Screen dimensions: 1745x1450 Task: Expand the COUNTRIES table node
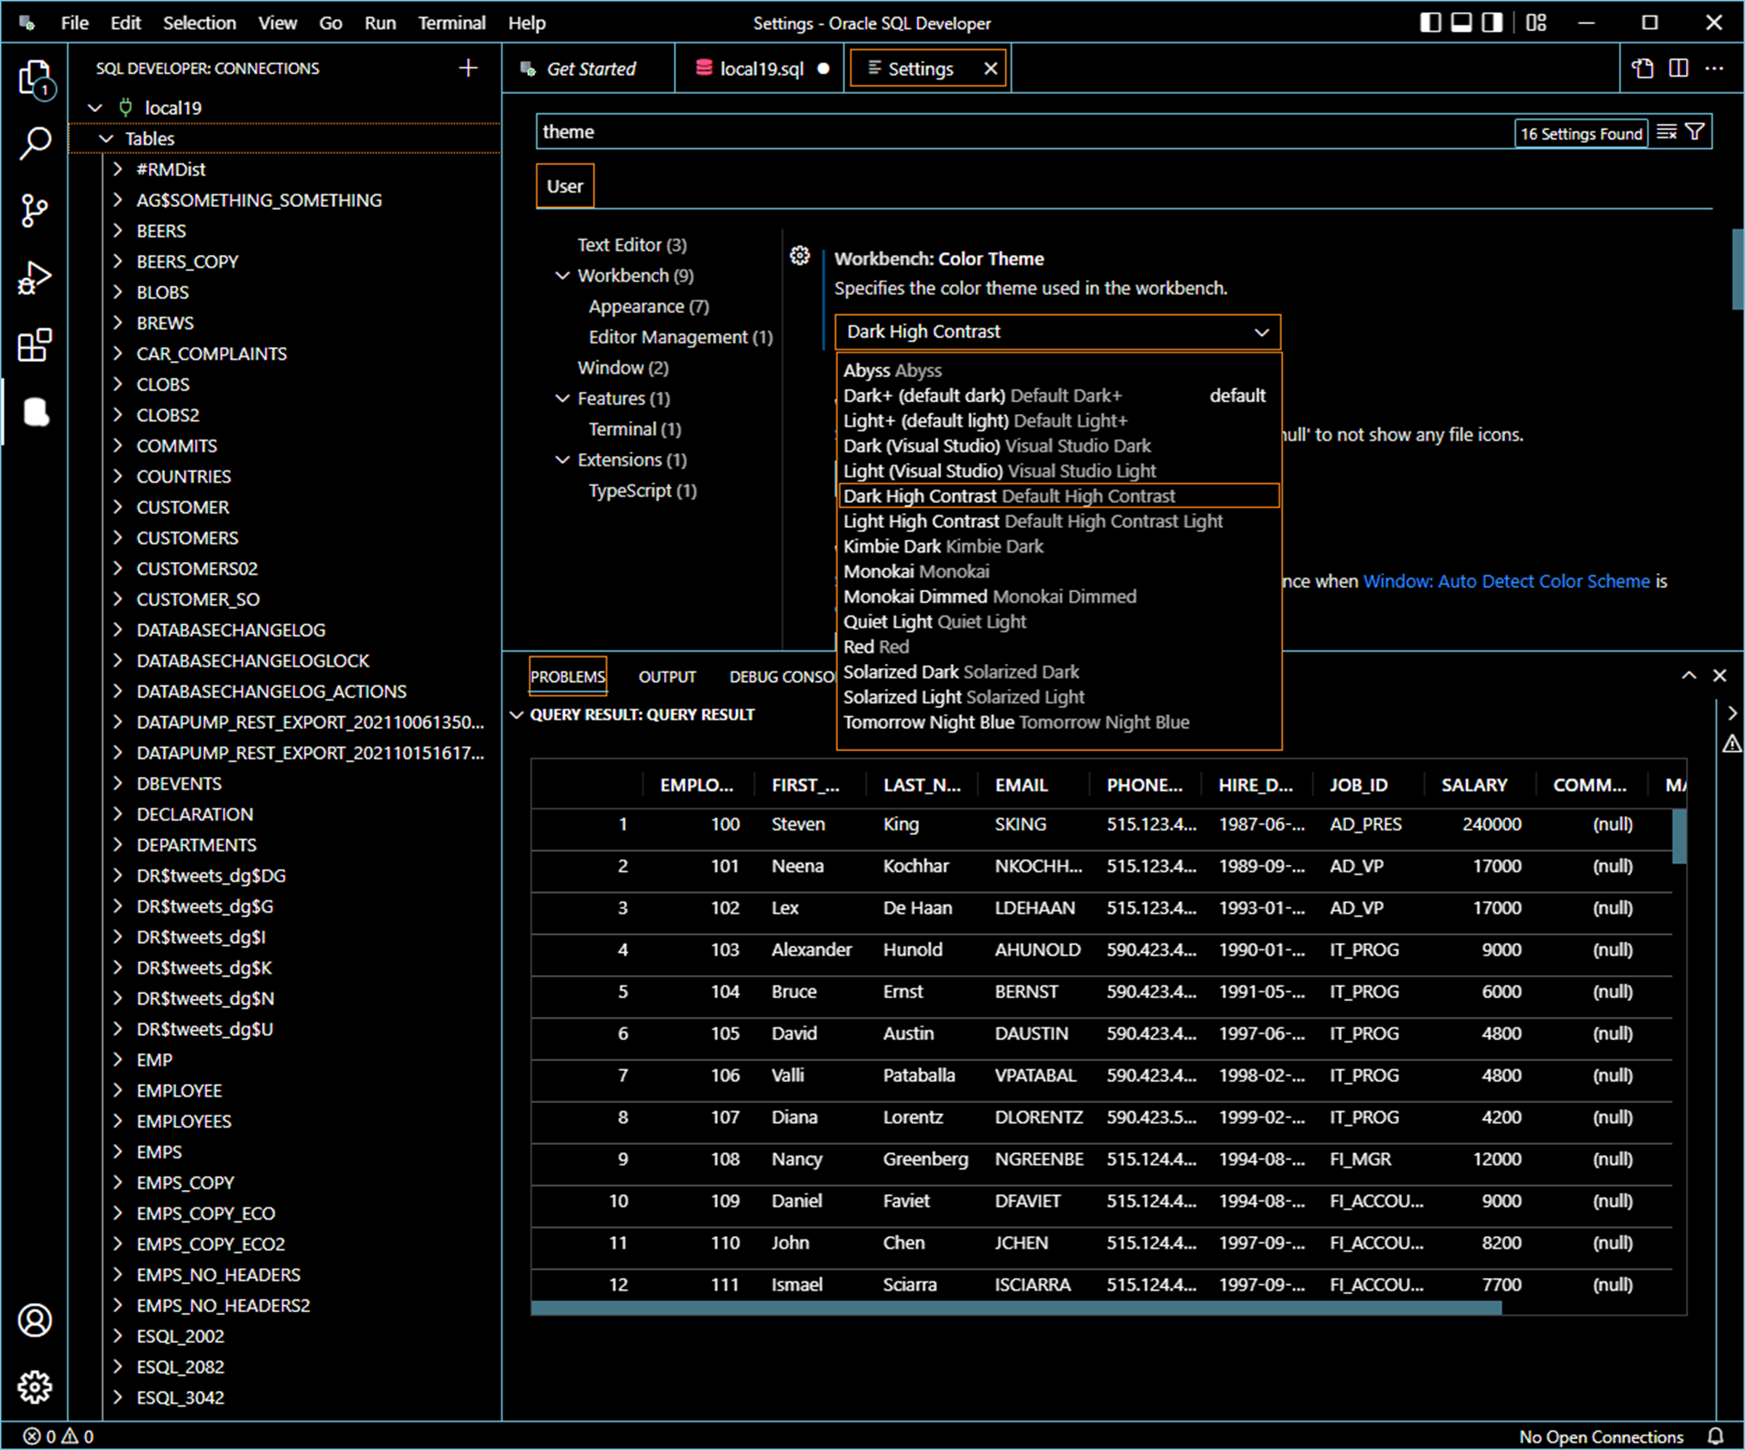coord(119,476)
